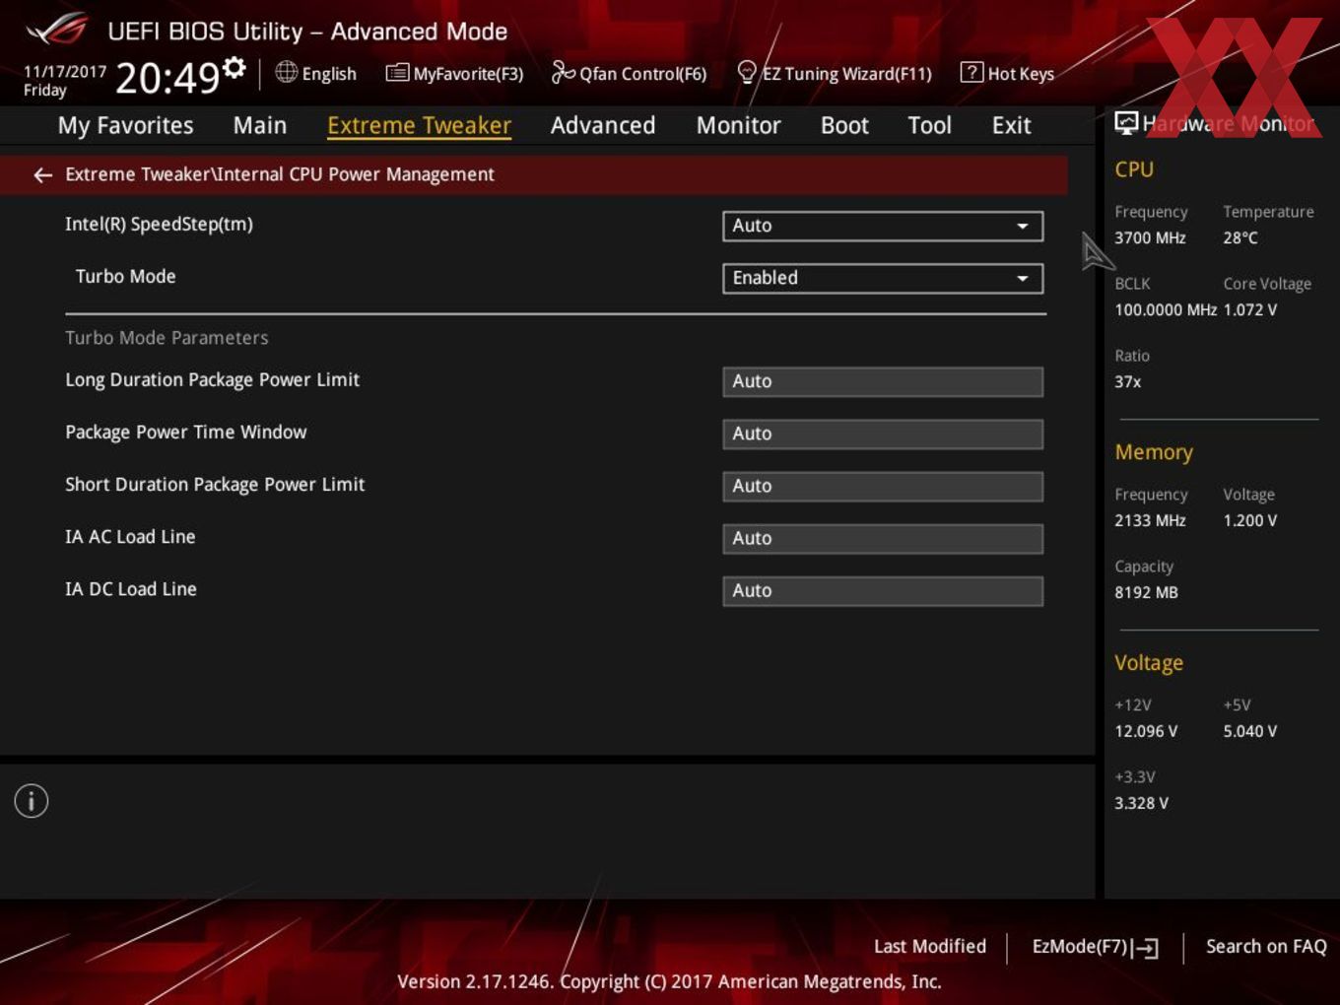Launch Qfan Control(F6) label
1340x1005 pixels.
click(x=643, y=74)
